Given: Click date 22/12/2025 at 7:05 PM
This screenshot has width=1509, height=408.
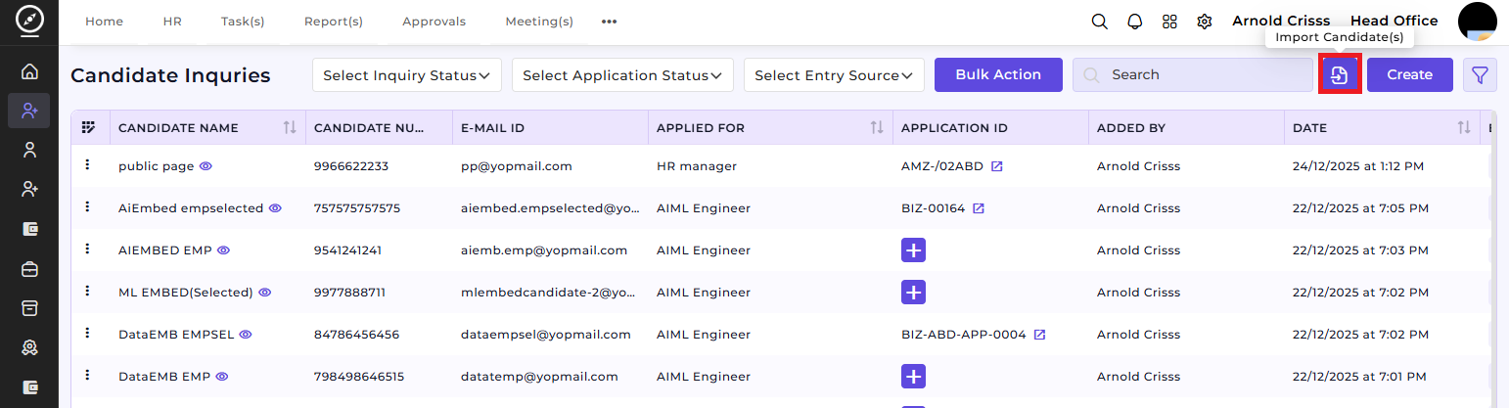Looking at the screenshot, I should [x=1360, y=208].
